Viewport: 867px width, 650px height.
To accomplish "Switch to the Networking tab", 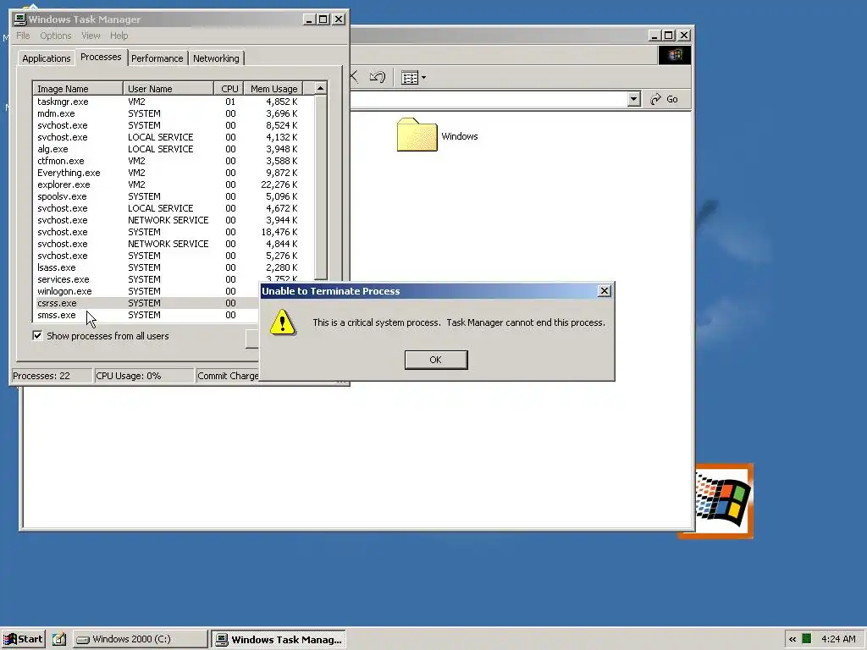I will pyautogui.click(x=216, y=58).
